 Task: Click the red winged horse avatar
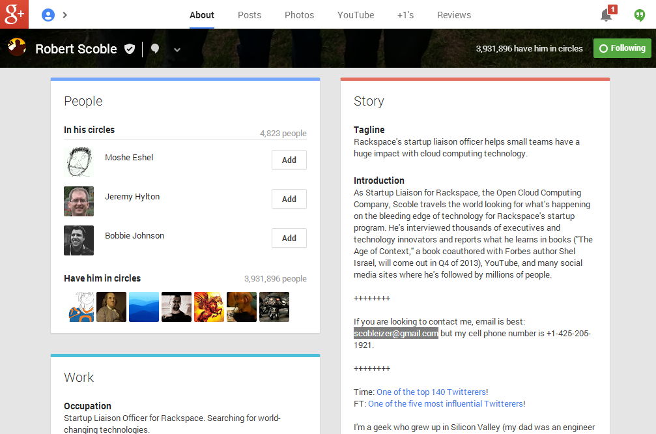click(x=209, y=307)
